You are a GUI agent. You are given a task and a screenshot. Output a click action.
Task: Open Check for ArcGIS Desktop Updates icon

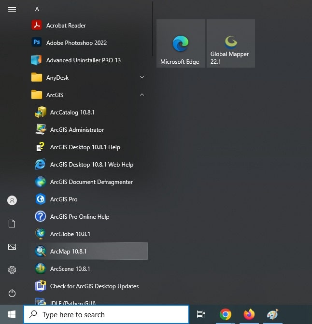coord(41,286)
